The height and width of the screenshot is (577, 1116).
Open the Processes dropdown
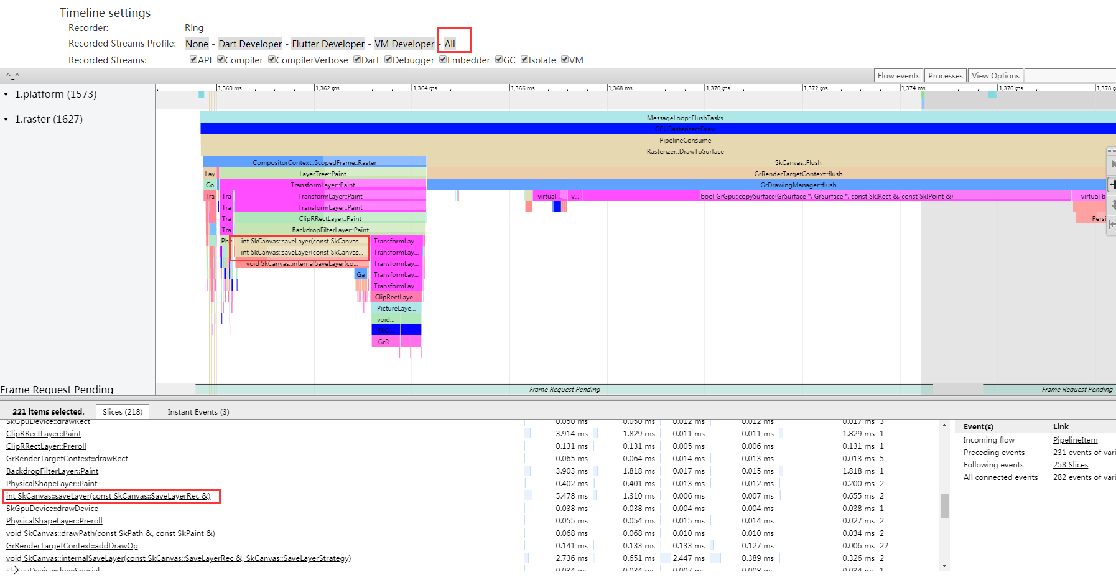(x=946, y=75)
